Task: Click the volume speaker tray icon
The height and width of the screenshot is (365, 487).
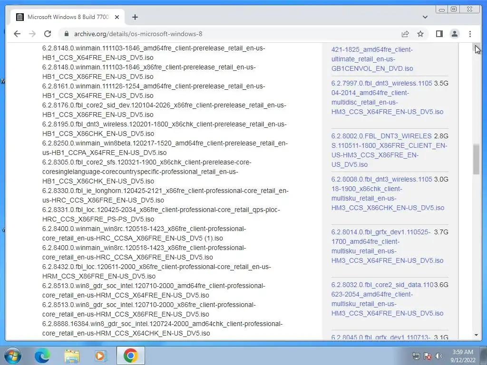Action: pyautogui.click(x=439, y=356)
